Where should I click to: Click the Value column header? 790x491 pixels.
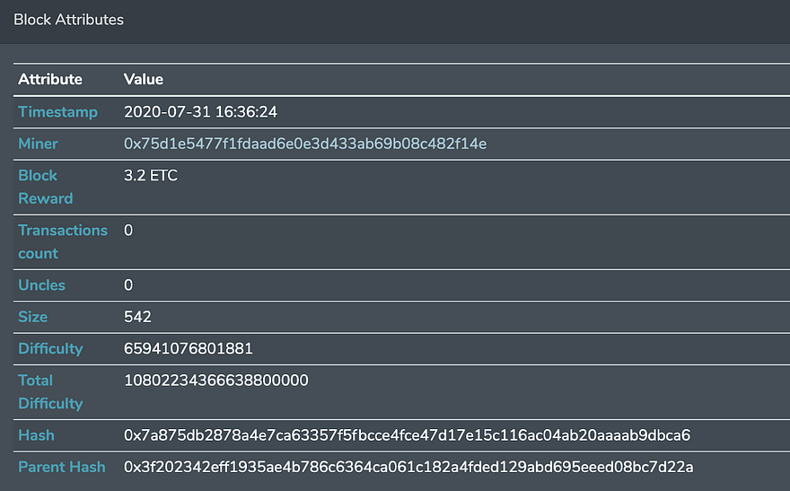tap(144, 79)
